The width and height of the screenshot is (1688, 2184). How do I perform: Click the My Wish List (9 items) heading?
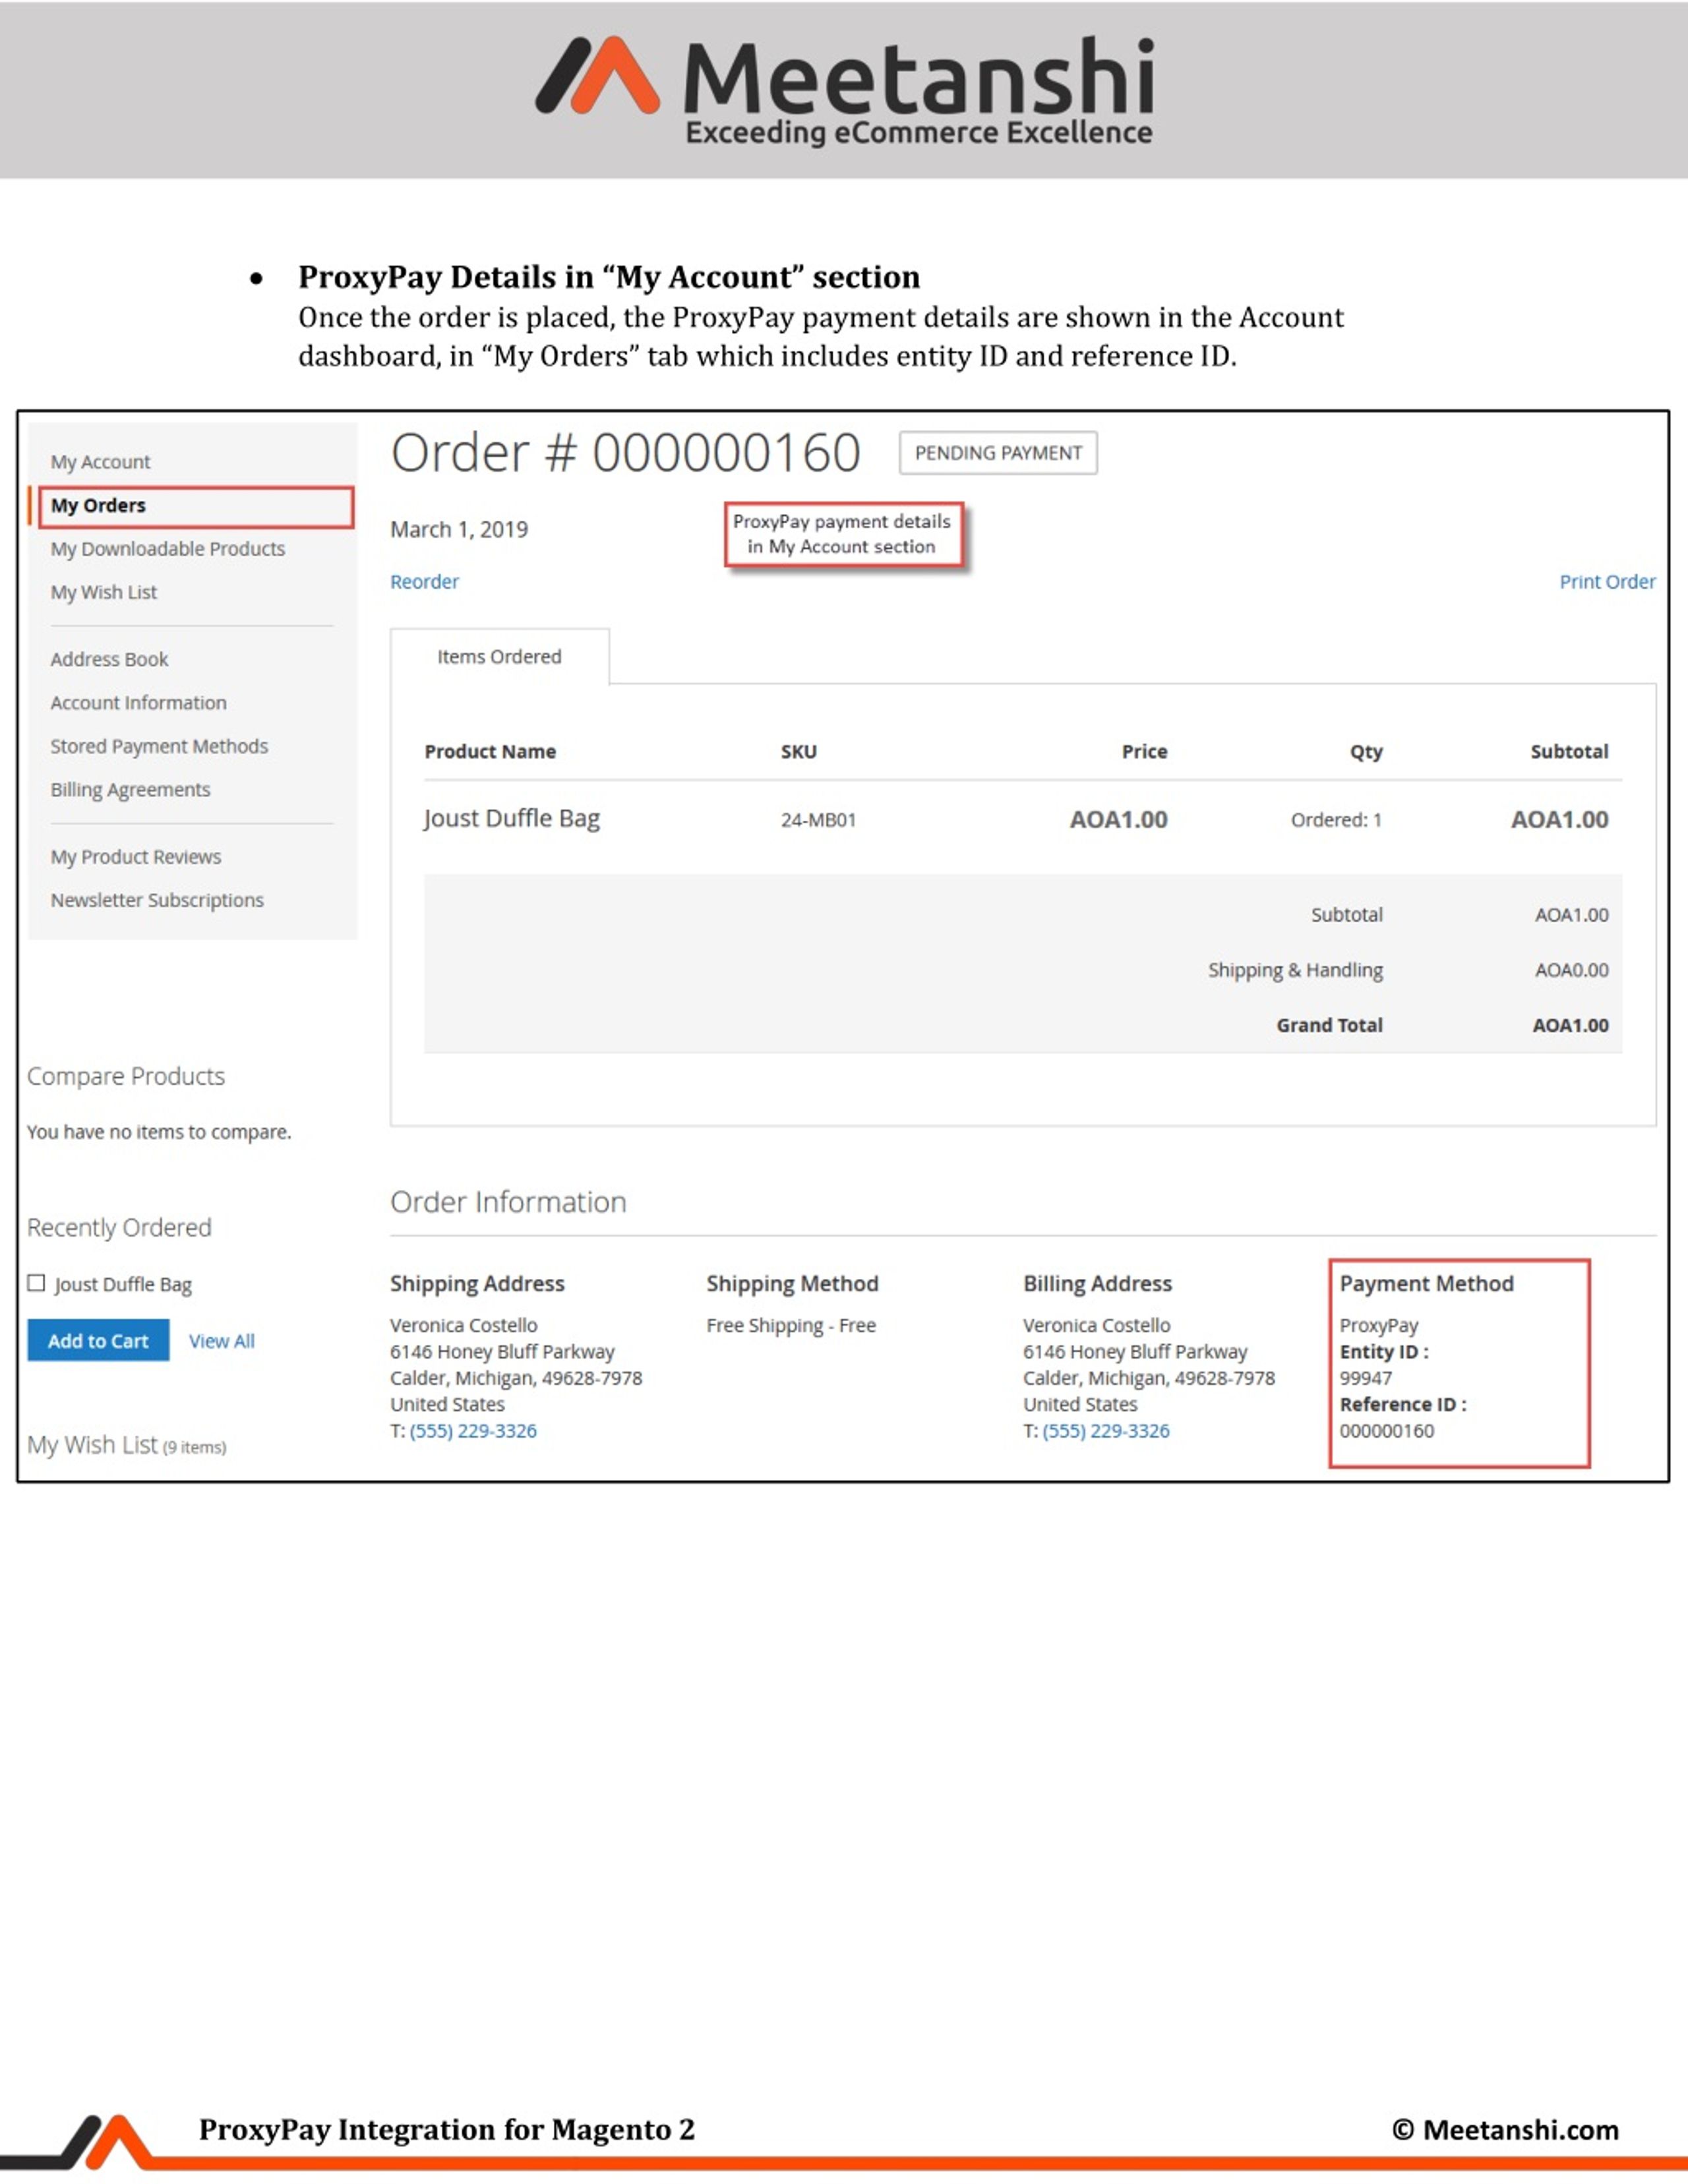coord(126,1446)
